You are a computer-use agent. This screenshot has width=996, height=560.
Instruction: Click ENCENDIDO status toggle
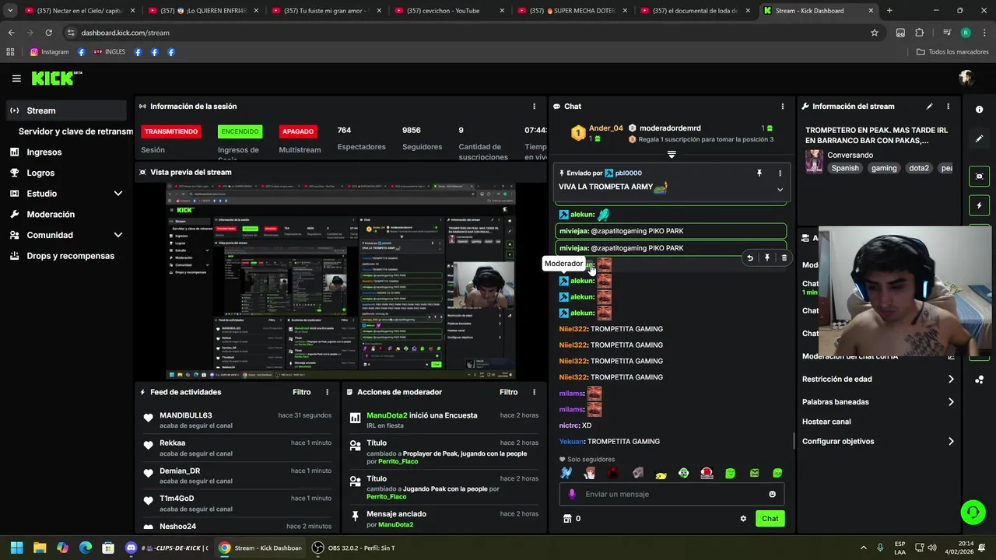pos(240,131)
